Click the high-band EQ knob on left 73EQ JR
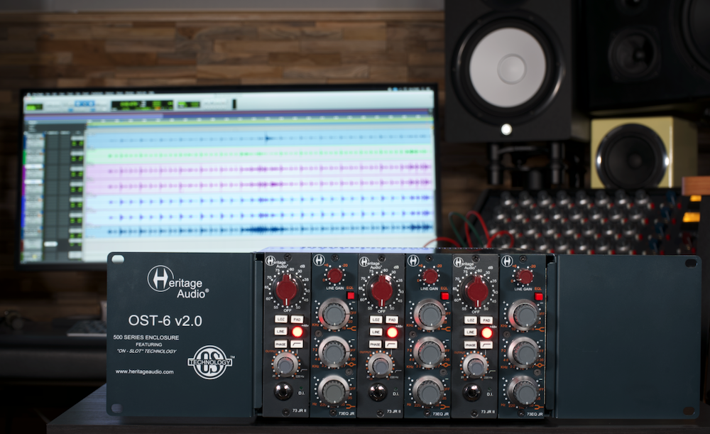 click(334, 313)
